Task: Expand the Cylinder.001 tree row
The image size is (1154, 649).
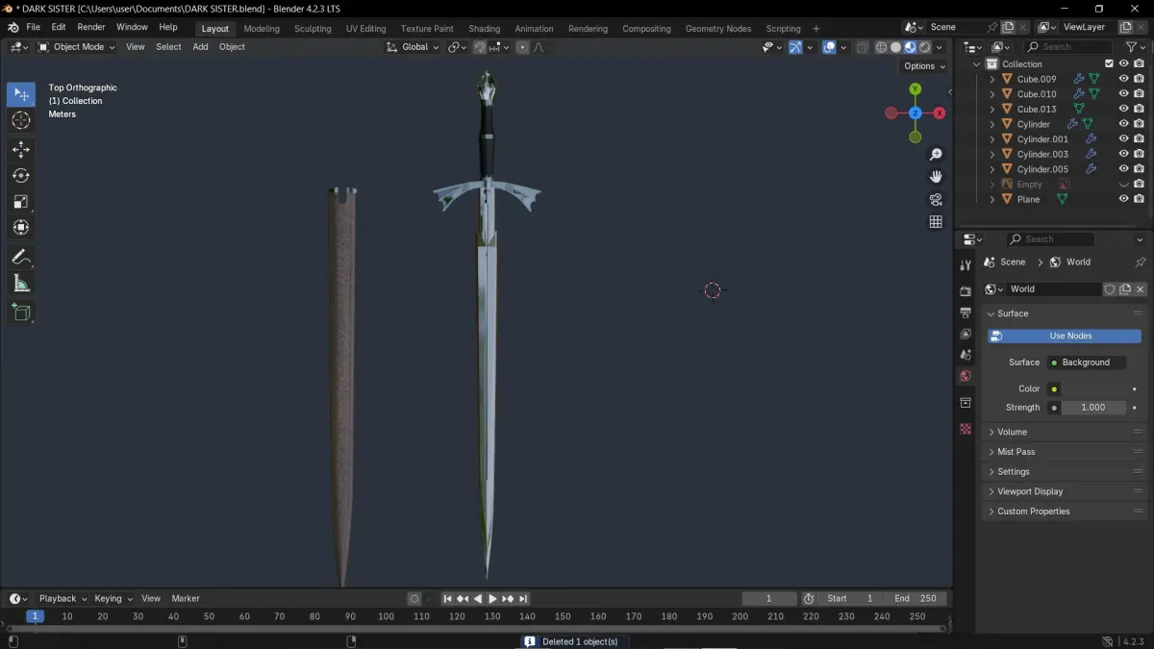Action: point(992,139)
